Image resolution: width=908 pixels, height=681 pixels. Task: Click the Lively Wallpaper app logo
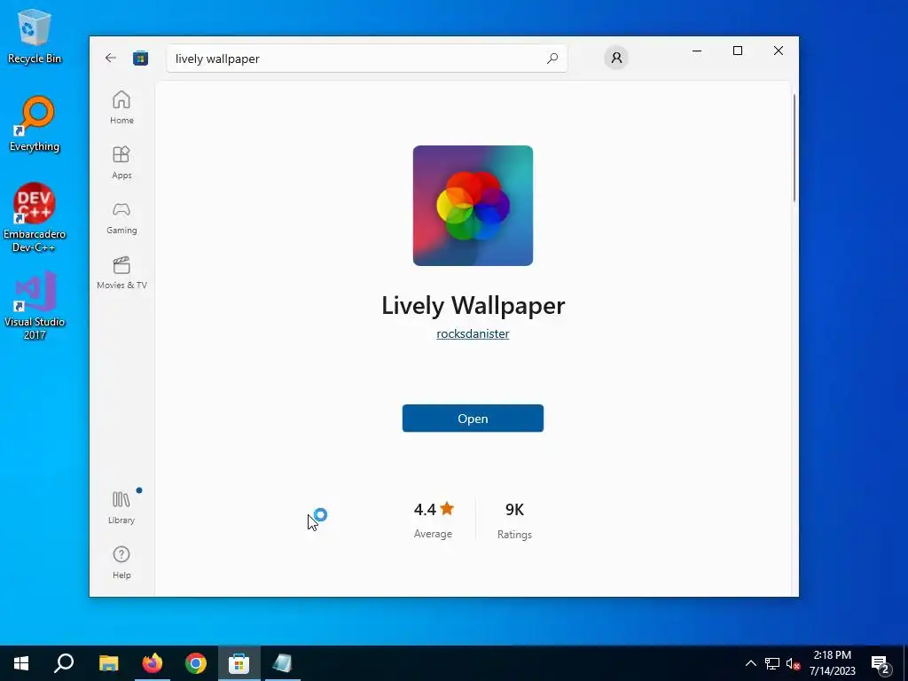(473, 206)
